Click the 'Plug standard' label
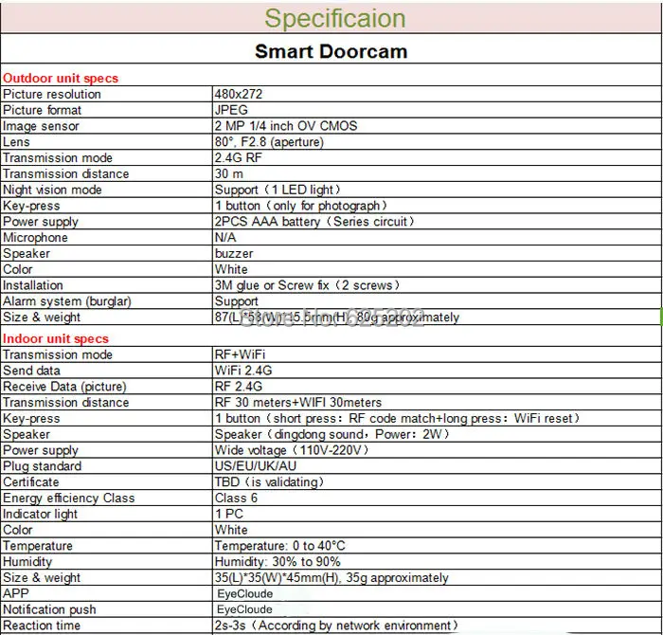Viewport: 663px width, 635px height. click(43, 466)
